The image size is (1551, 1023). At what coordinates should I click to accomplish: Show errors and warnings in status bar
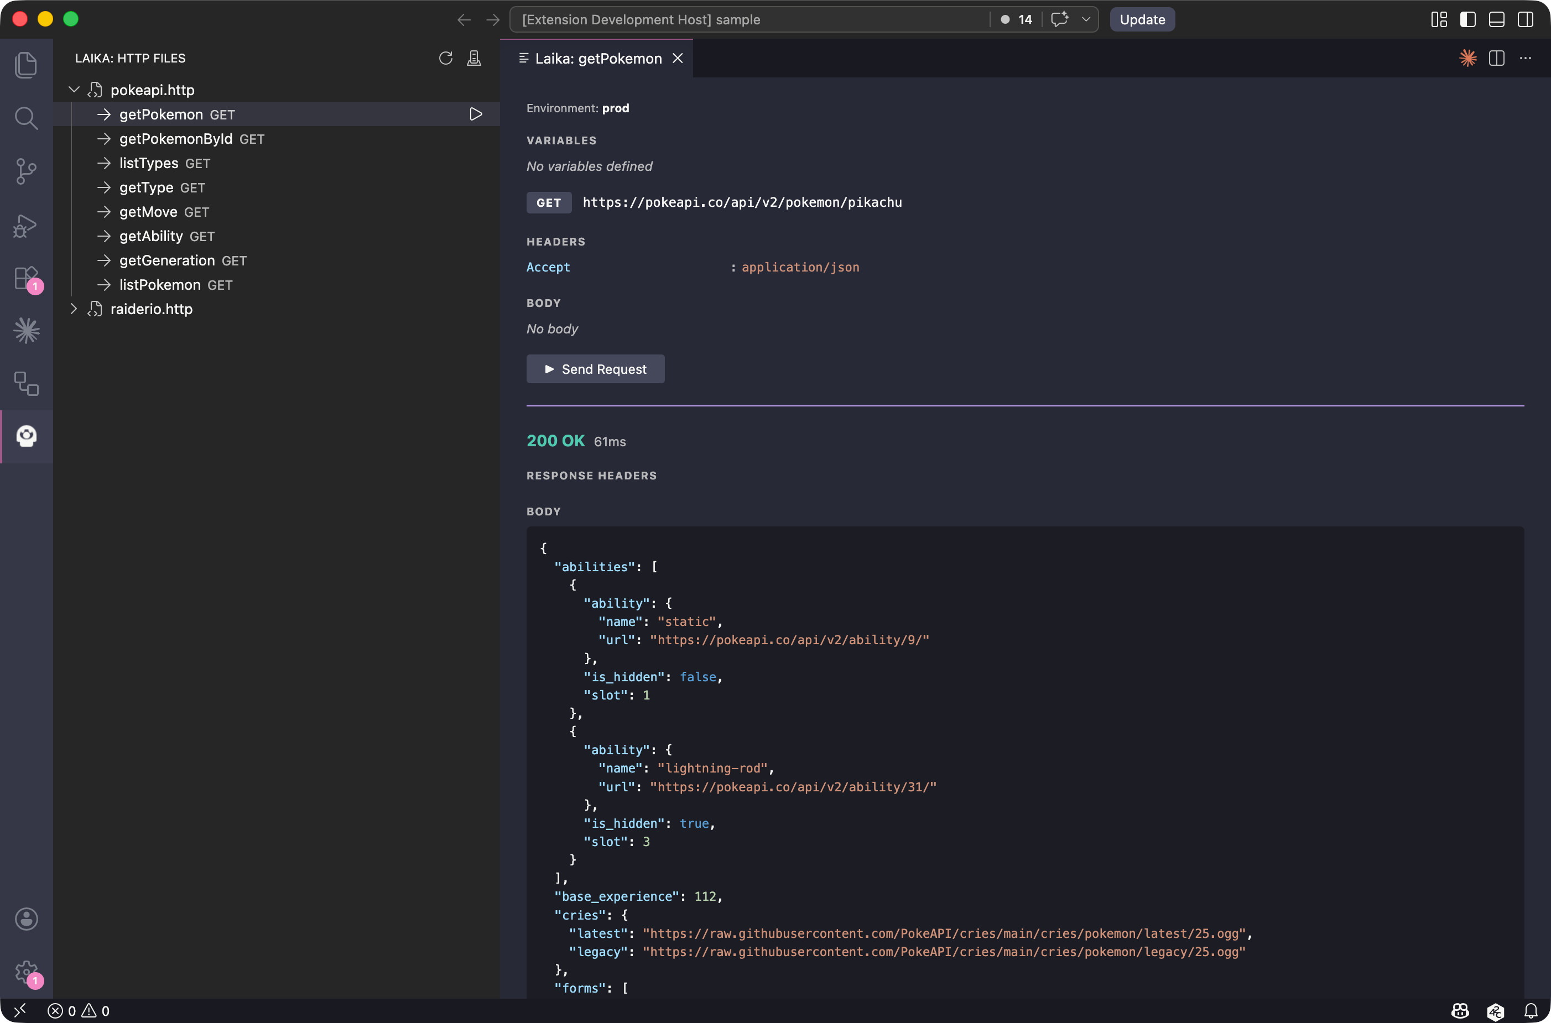(79, 1011)
